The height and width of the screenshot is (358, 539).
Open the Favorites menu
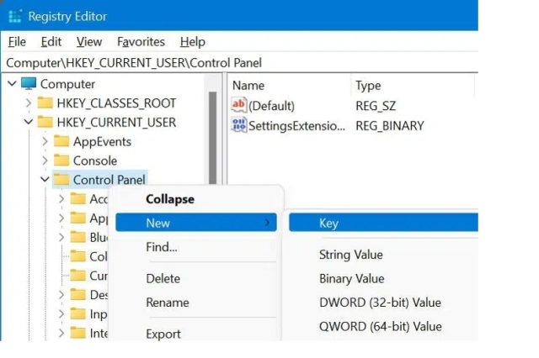pos(141,42)
